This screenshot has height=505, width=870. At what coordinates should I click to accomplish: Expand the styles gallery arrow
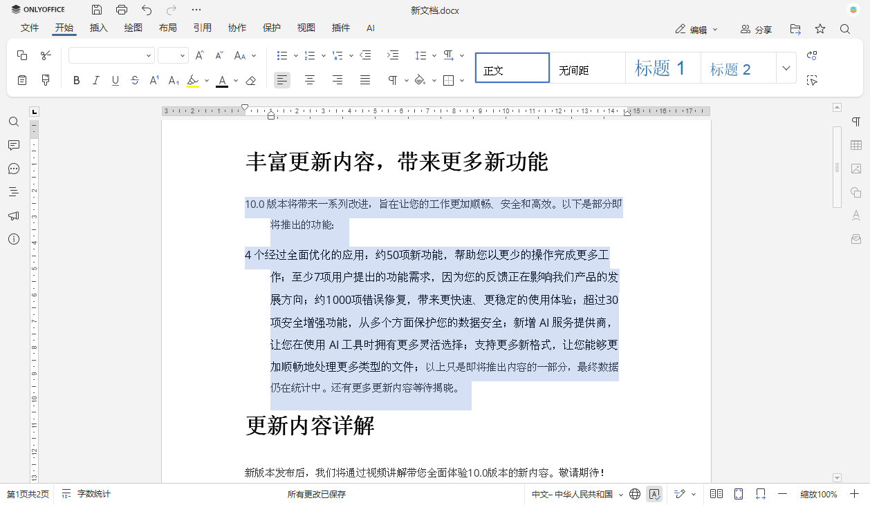(x=786, y=68)
